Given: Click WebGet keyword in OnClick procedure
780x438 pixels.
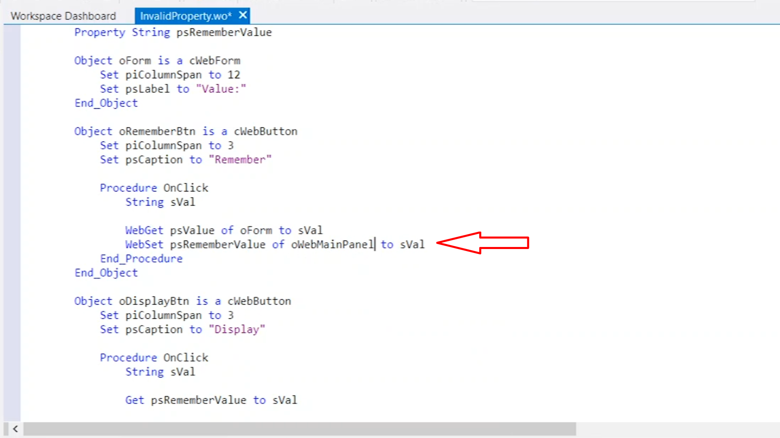Looking at the screenshot, I should 144,230.
